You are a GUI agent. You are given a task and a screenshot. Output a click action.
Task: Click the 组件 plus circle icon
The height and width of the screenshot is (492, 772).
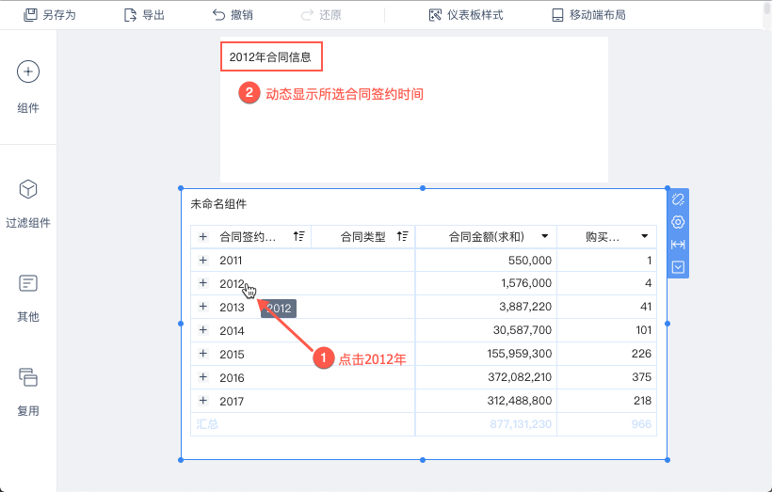28,71
